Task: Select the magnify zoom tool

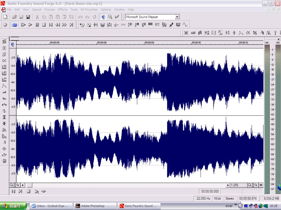Action: click(x=110, y=17)
